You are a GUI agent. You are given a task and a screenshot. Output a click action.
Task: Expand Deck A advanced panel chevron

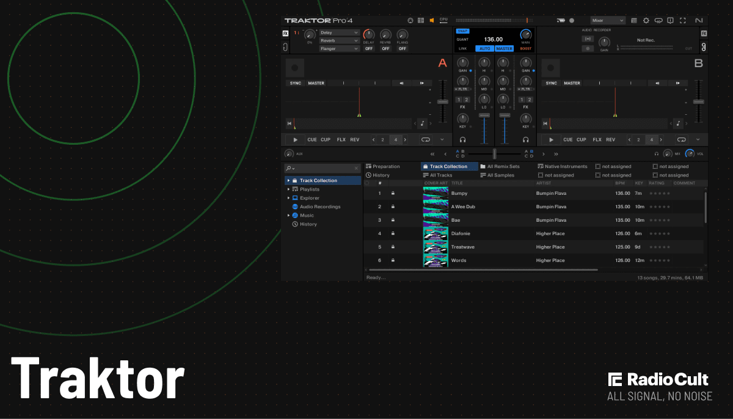tap(442, 140)
